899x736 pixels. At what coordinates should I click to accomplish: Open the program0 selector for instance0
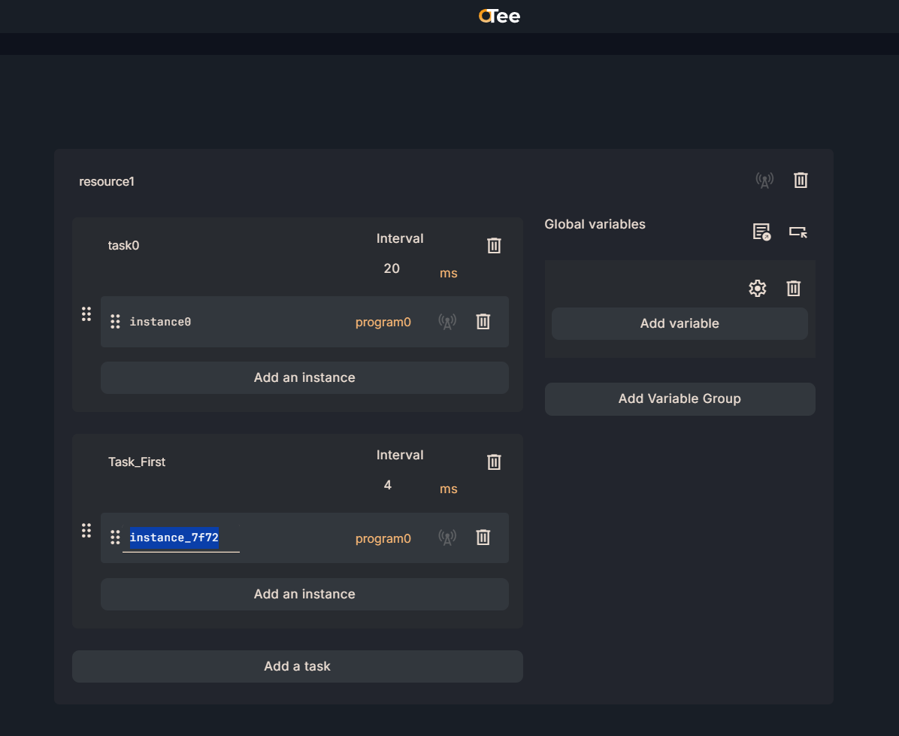click(383, 322)
